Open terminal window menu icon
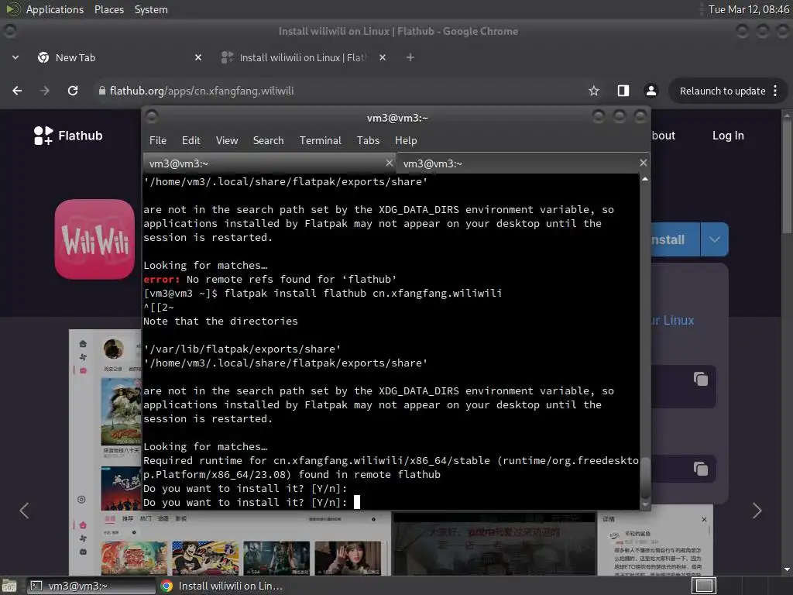The image size is (793, 595). [152, 117]
